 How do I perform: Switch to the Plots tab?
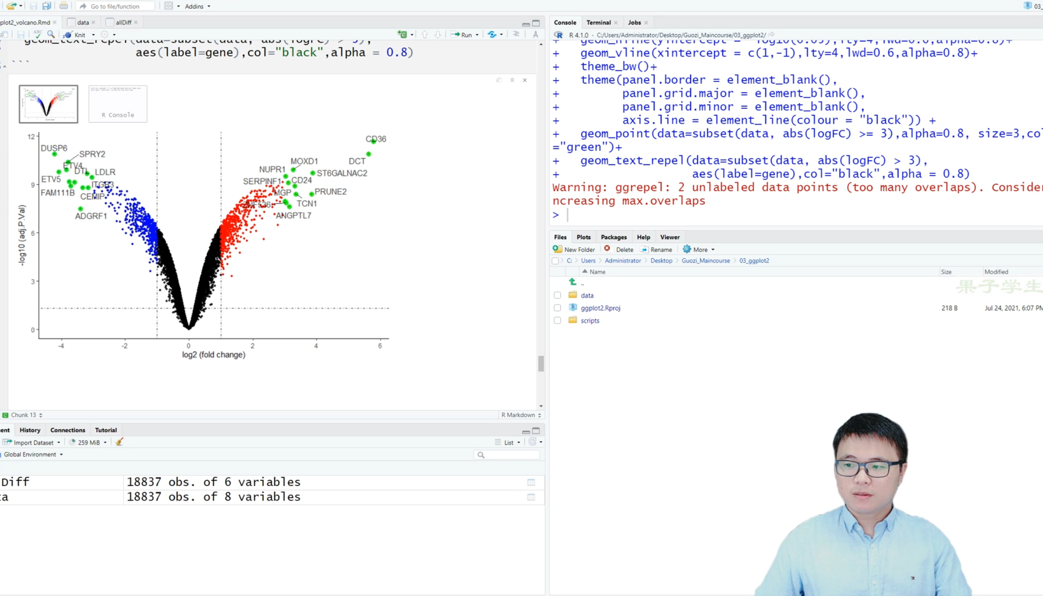[583, 237]
